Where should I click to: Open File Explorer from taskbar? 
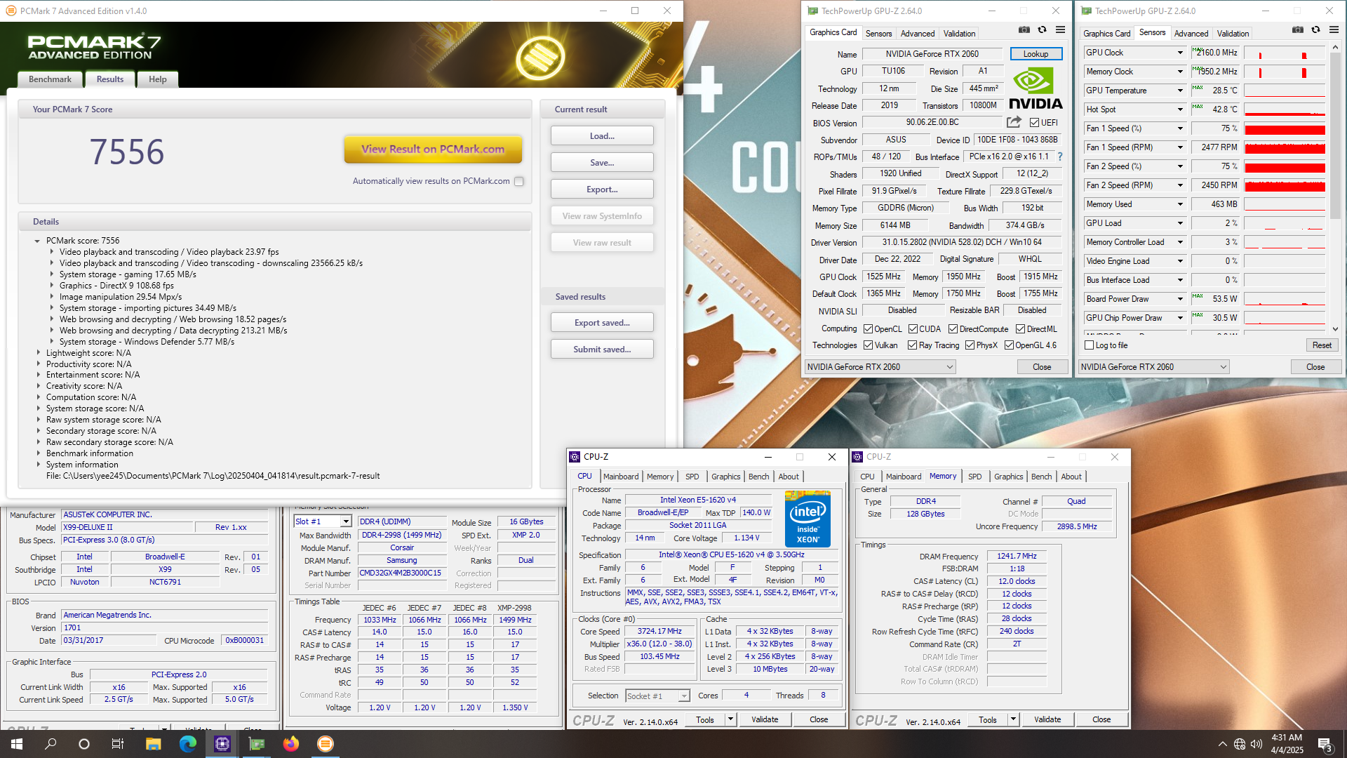153,744
